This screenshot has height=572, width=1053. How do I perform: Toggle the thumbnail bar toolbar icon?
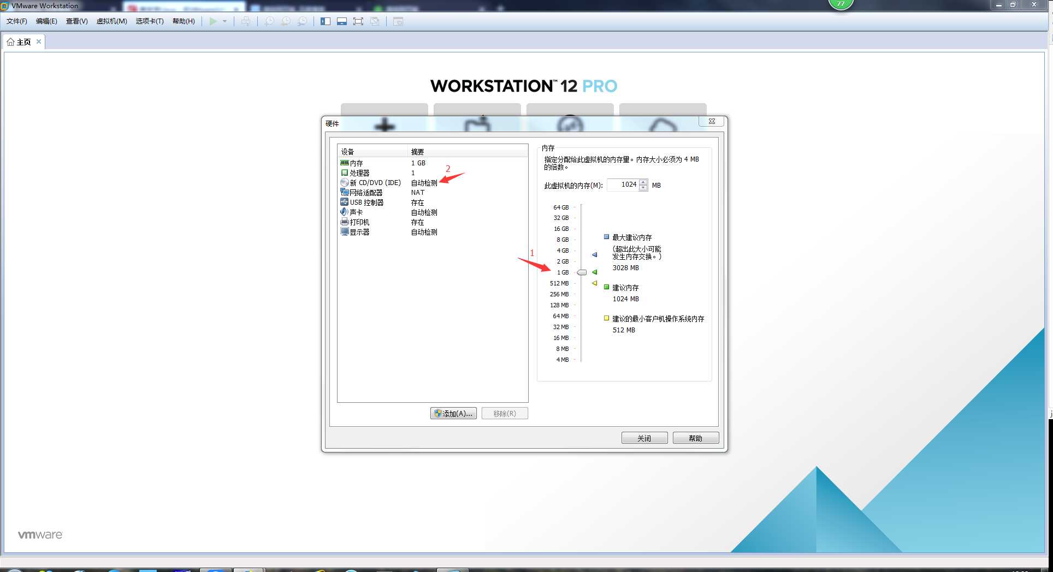coord(342,21)
